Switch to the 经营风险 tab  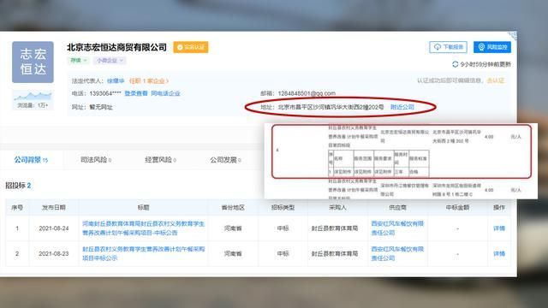[160, 160]
